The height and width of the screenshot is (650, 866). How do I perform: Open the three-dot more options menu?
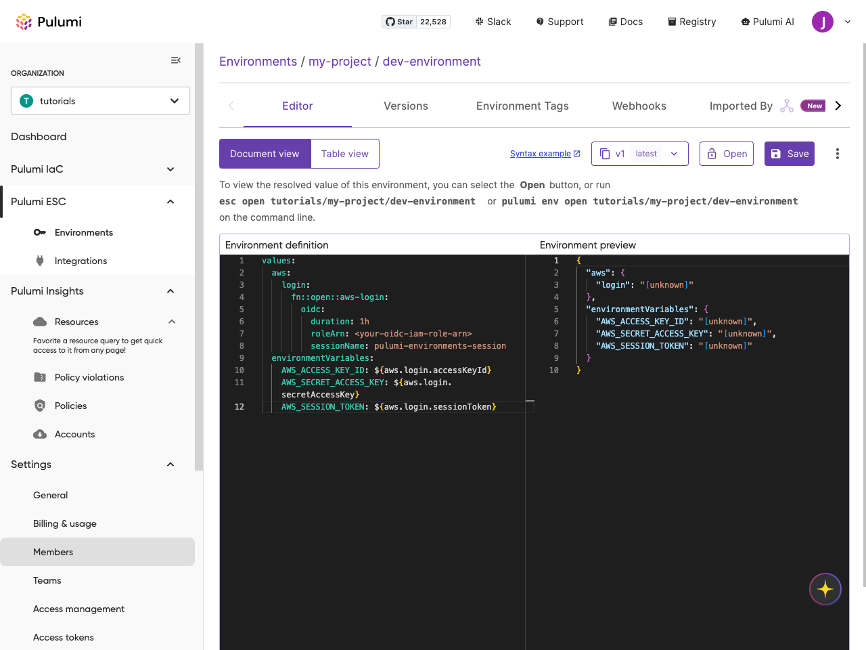click(x=838, y=154)
